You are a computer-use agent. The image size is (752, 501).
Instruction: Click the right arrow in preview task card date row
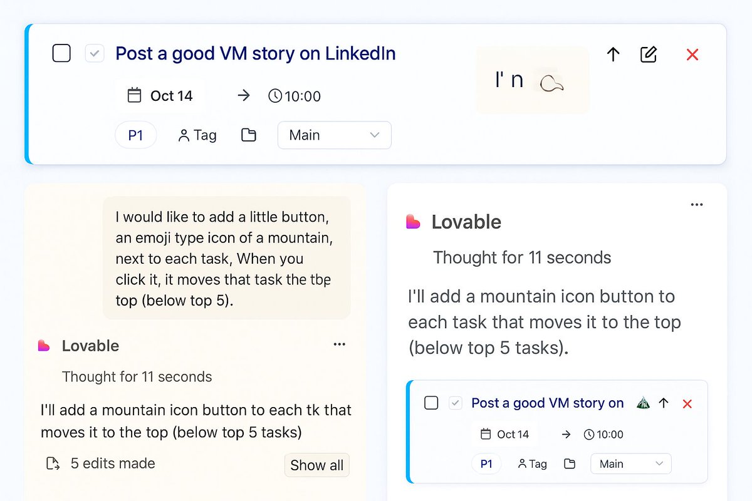[x=566, y=434]
